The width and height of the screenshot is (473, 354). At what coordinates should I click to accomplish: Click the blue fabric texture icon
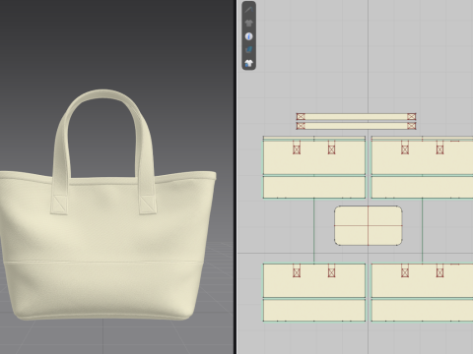[249, 50]
